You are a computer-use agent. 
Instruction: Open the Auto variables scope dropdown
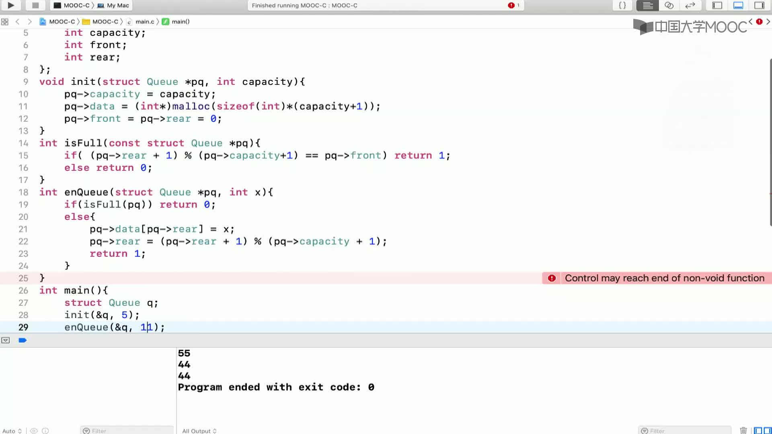[x=12, y=431]
